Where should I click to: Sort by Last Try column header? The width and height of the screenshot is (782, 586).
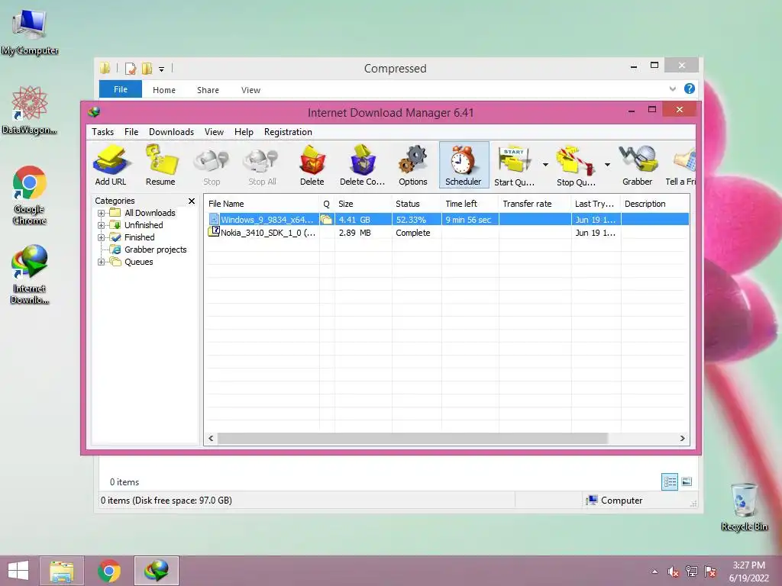596,204
